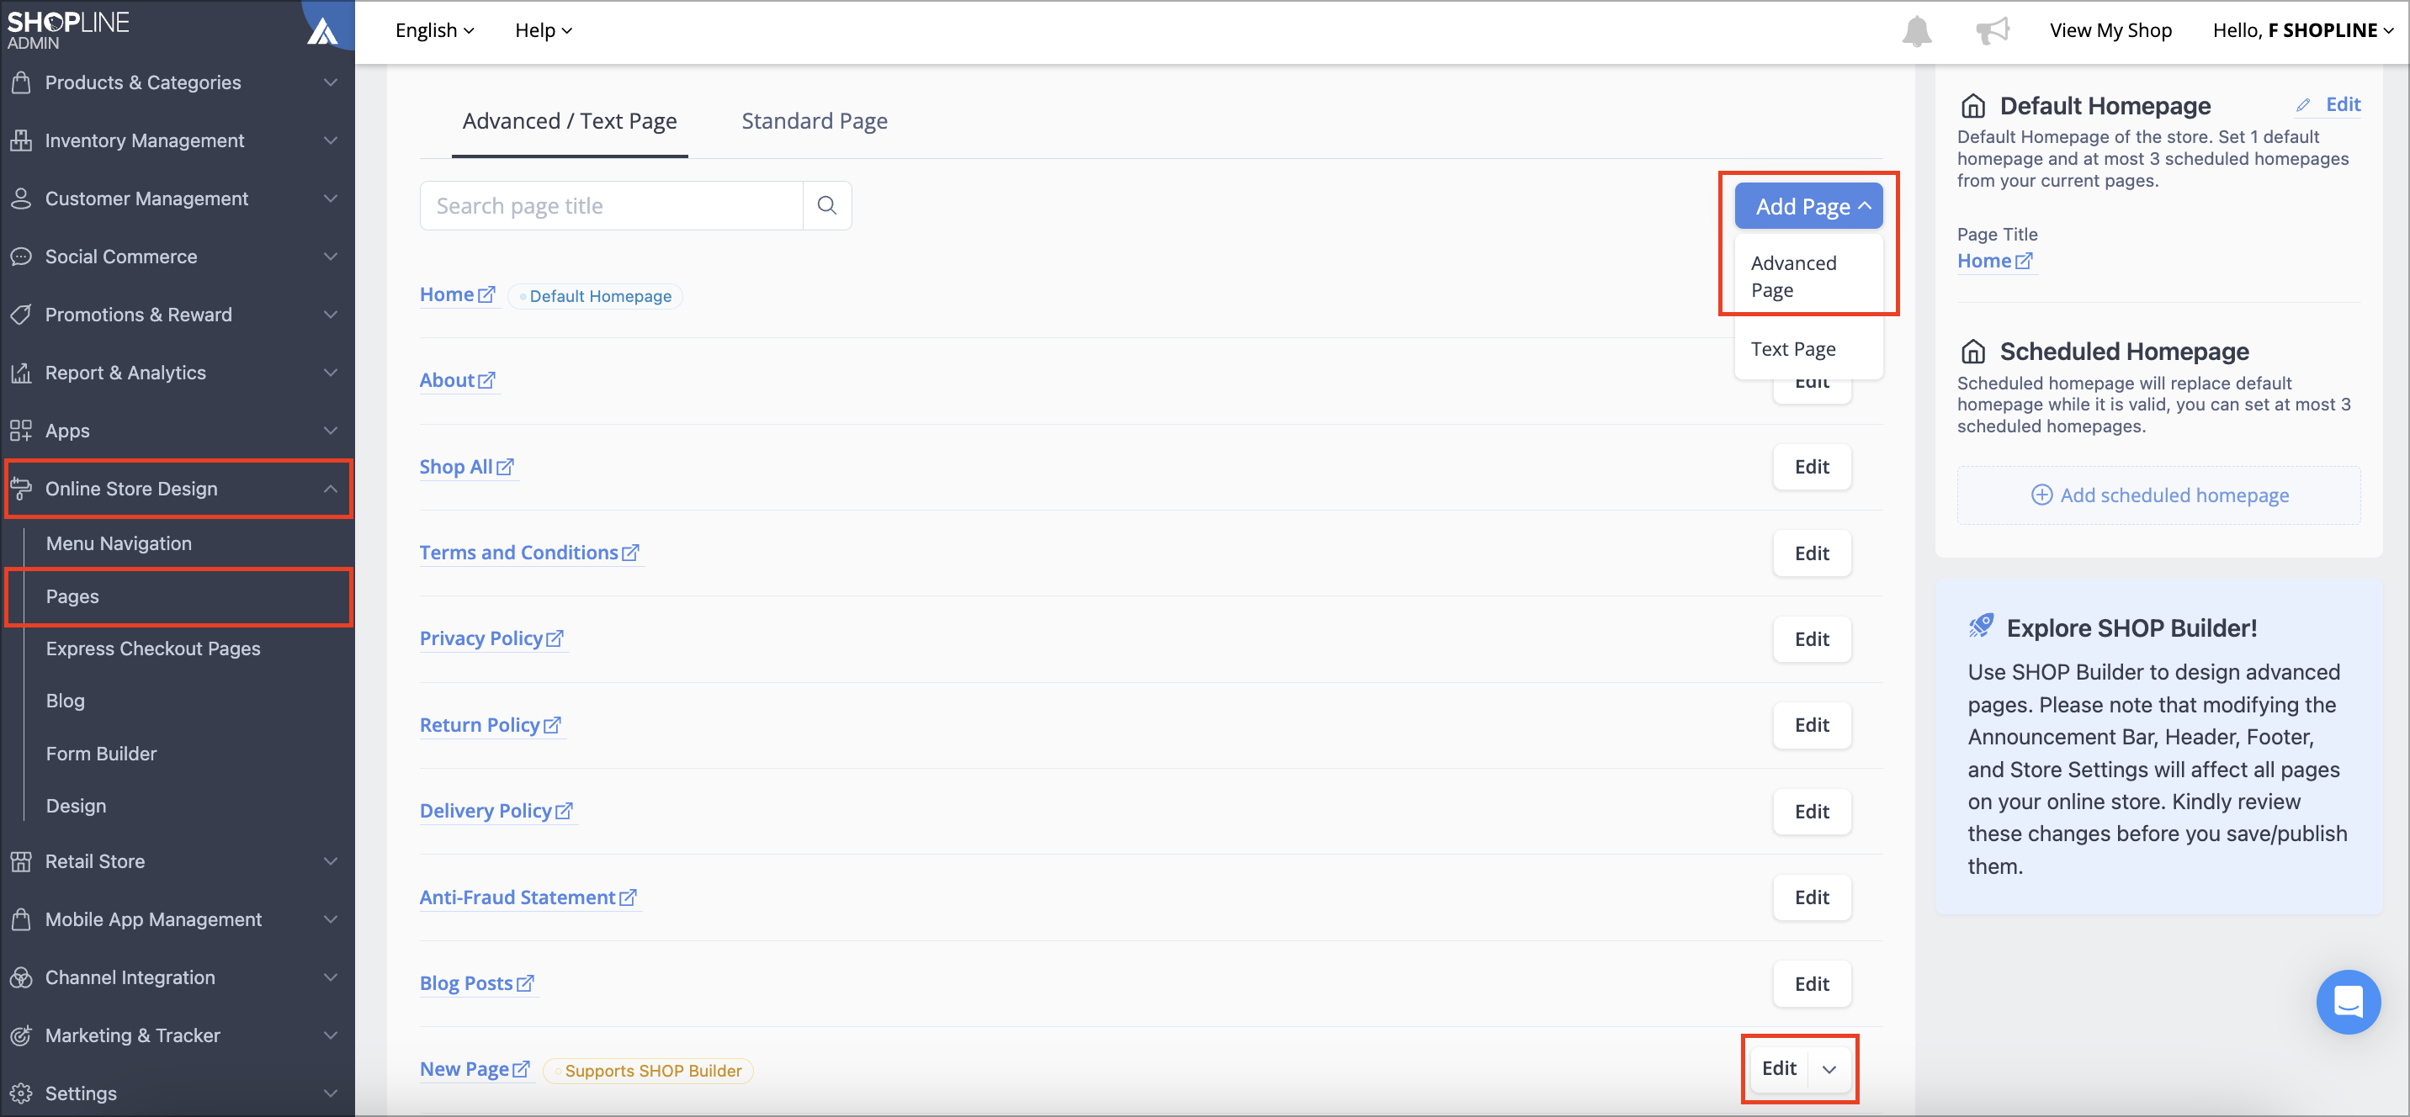Open the Privacy Policy page link
Viewport: 2410px width, 1117px height.
tap(491, 639)
